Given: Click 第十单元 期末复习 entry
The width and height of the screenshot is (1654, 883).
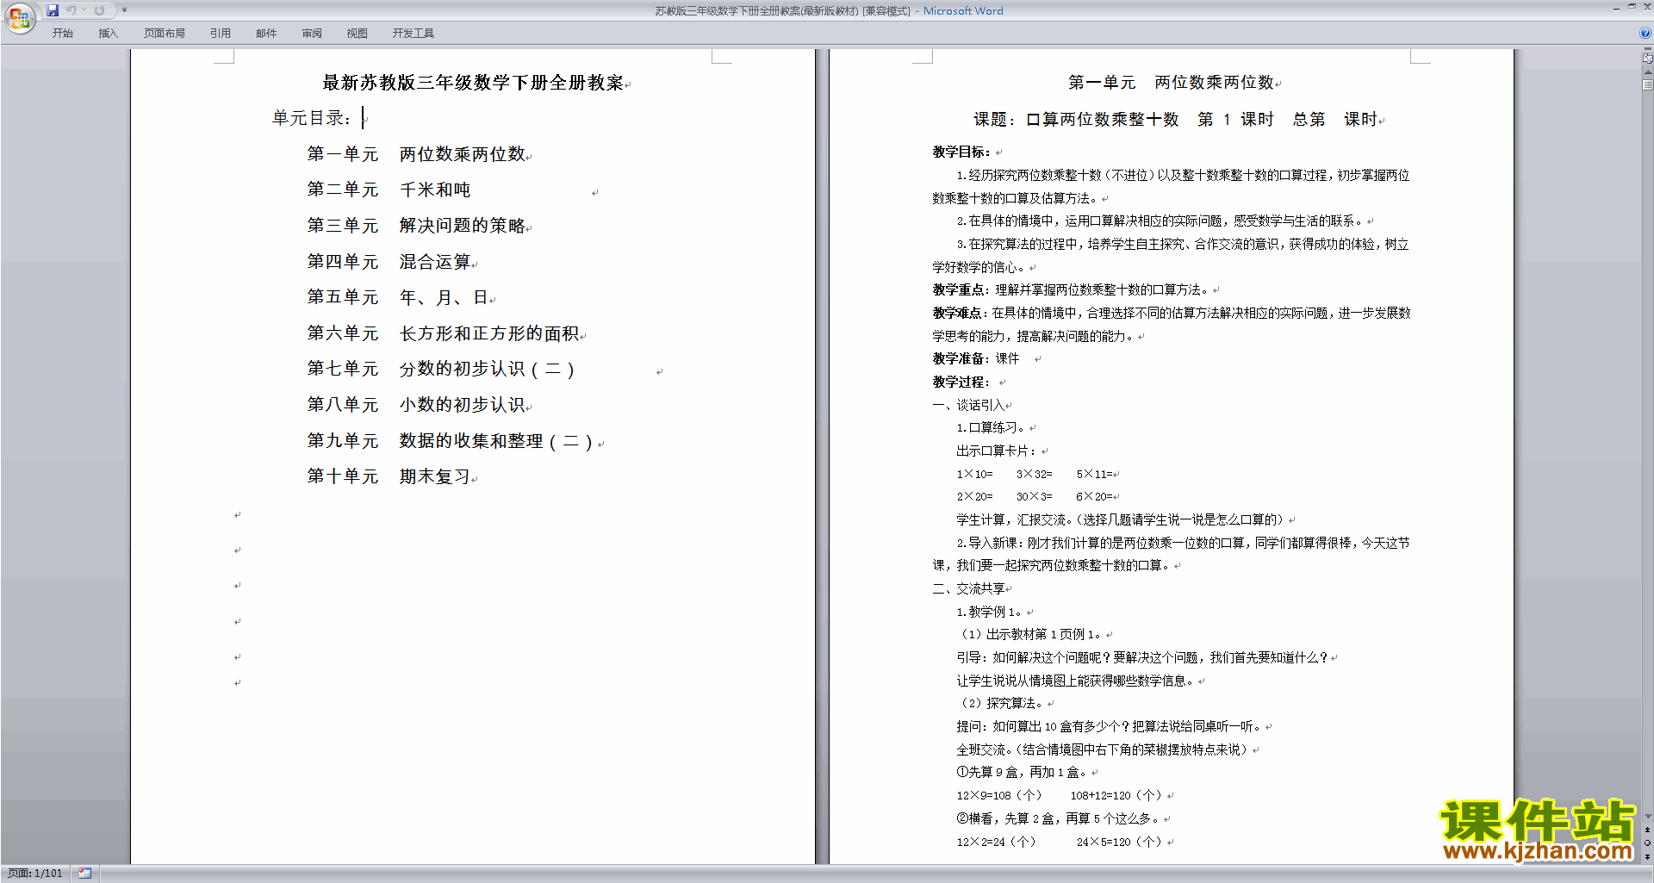Looking at the screenshot, I should pos(389,476).
